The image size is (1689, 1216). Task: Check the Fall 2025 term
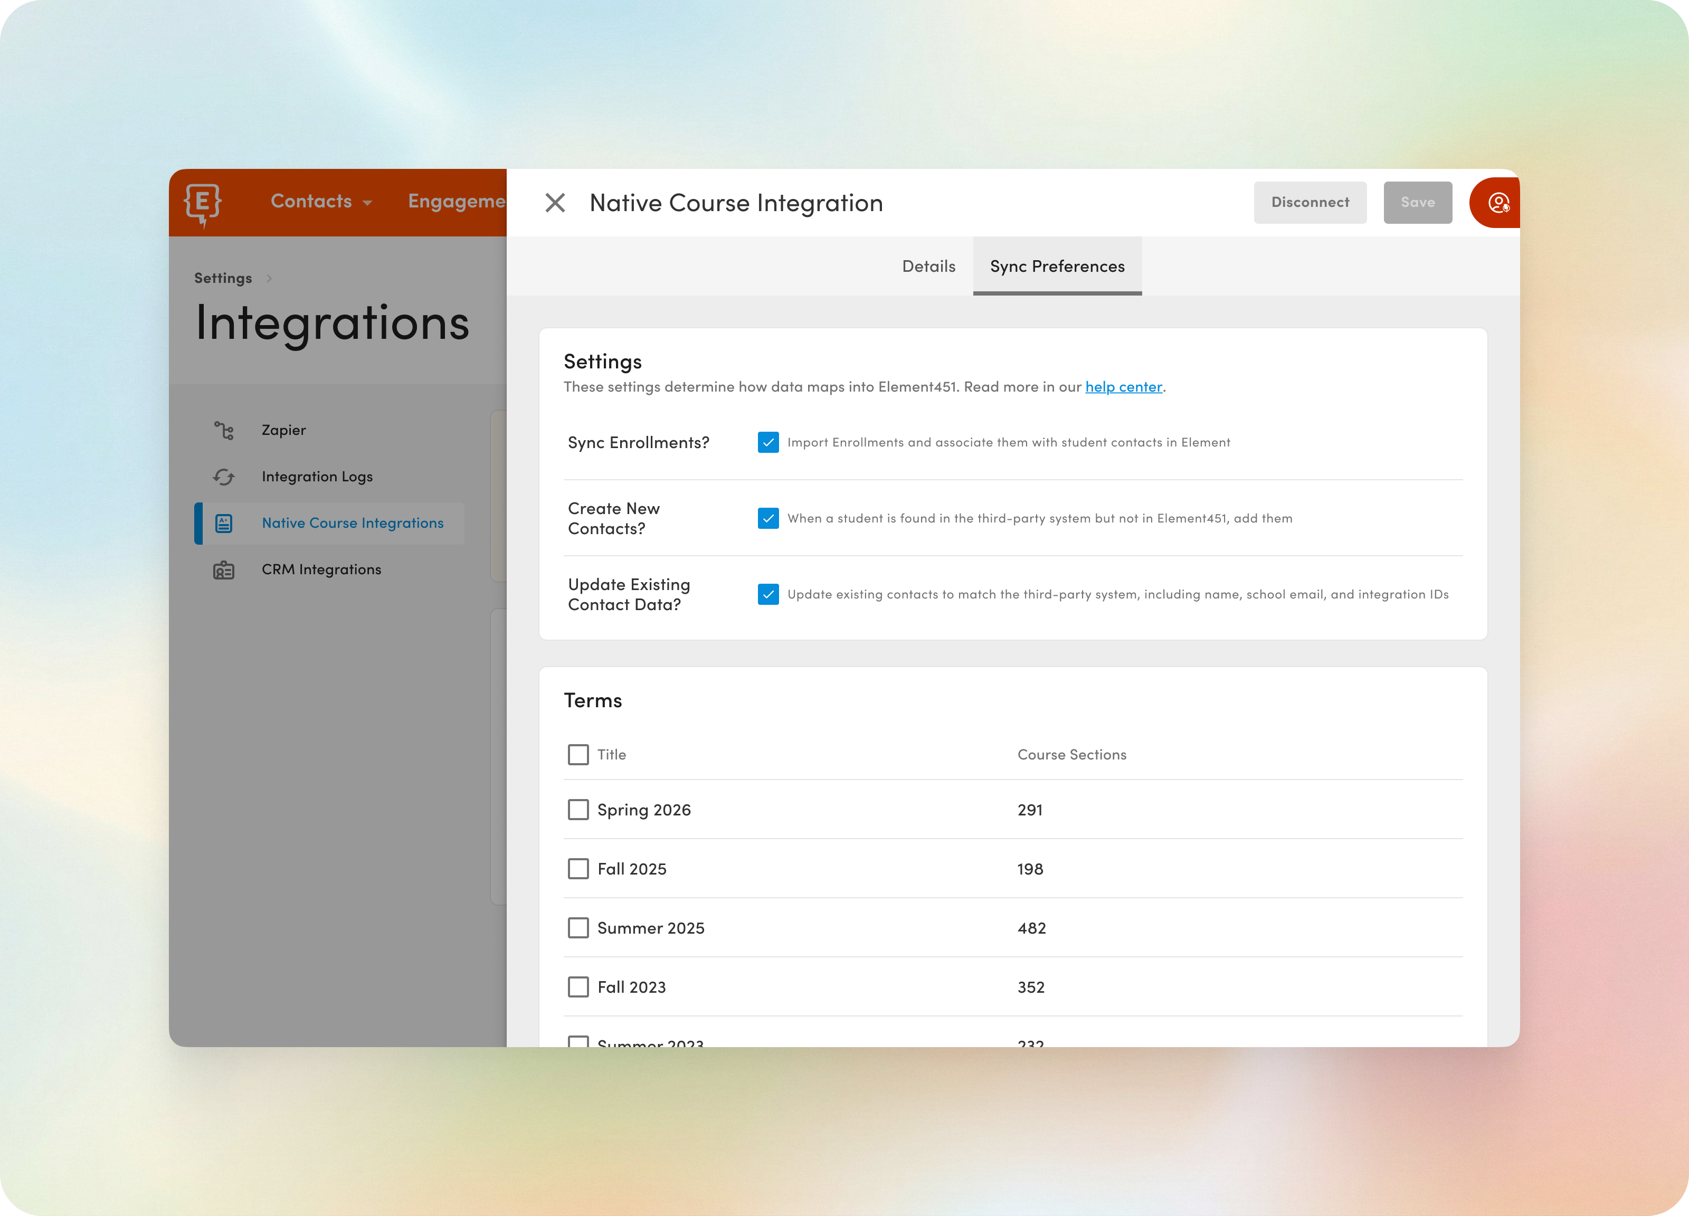(x=578, y=868)
